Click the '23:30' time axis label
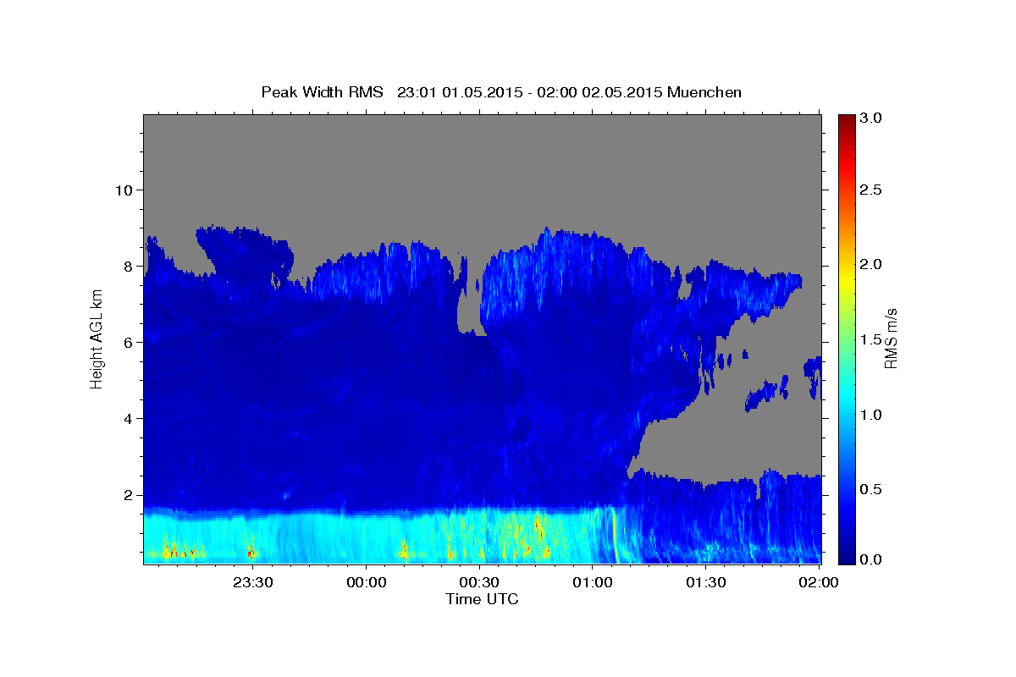 [x=253, y=582]
